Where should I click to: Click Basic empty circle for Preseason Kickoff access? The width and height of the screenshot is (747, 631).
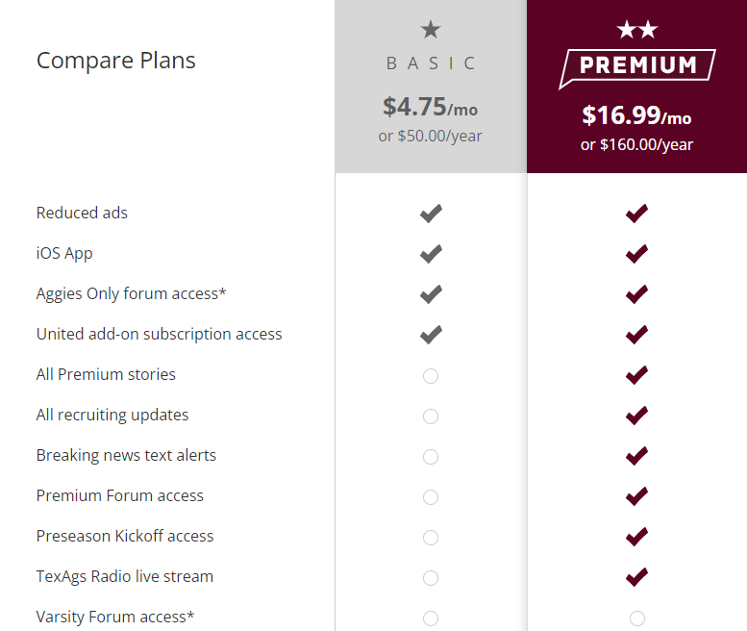[x=431, y=538]
